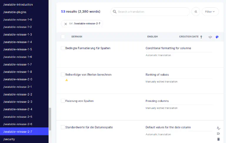Sort by the CREATION DATE column header
This screenshot has width=226, height=143.
pyautogui.click(x=189, y=36)
